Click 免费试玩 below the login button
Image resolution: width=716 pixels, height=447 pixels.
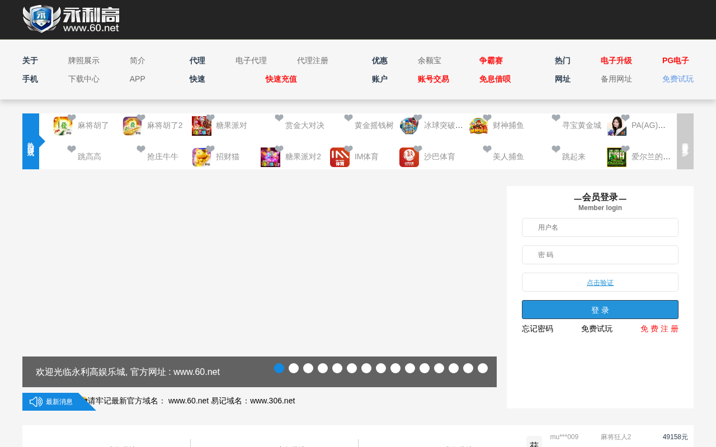pos(597,329)
